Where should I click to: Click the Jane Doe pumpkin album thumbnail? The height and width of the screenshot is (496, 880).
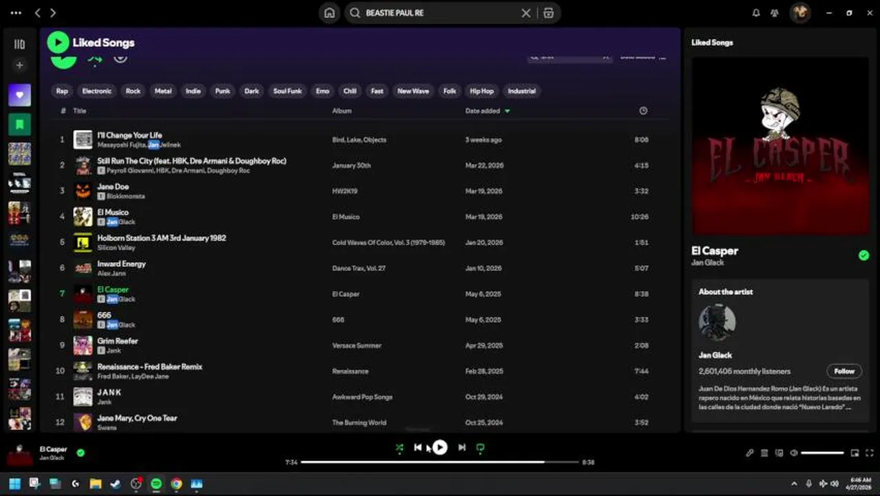point(83,191)
